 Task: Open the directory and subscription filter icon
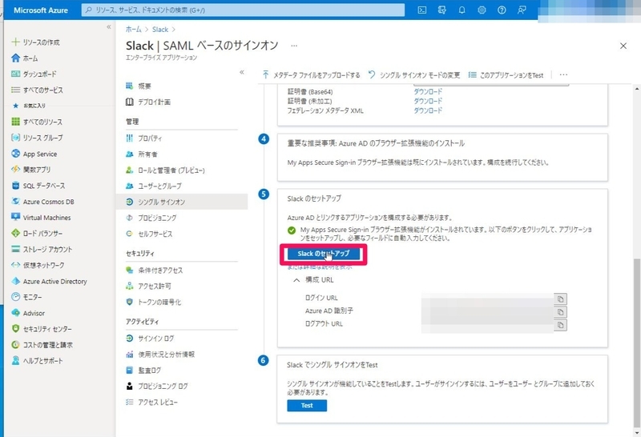click(x=442, y=10)
